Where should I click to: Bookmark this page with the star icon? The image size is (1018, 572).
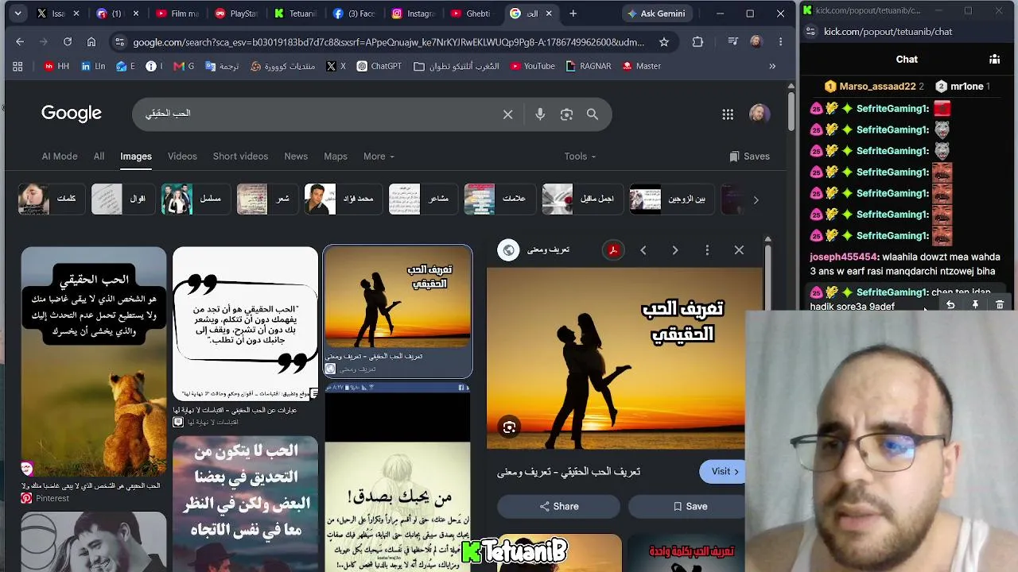point(664,42)
